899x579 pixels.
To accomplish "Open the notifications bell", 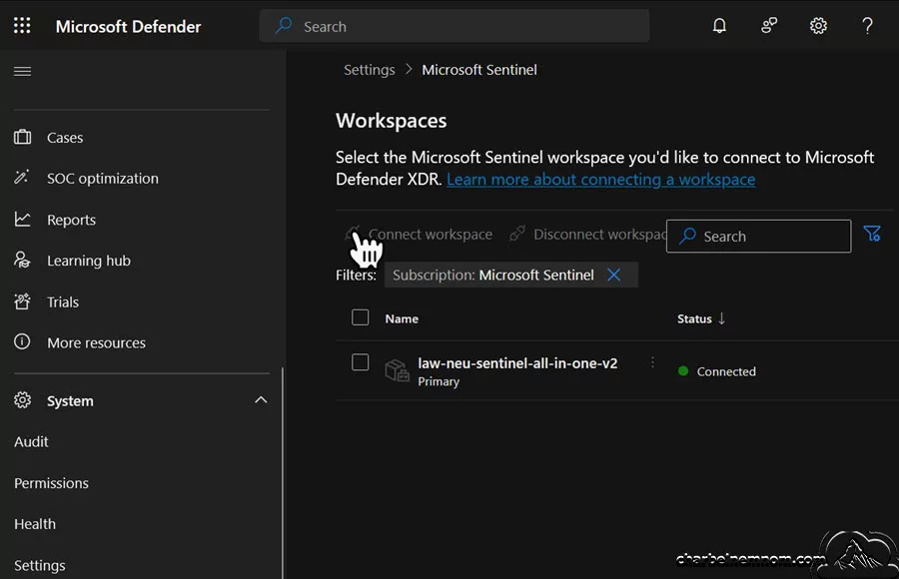I will point(719,26).
